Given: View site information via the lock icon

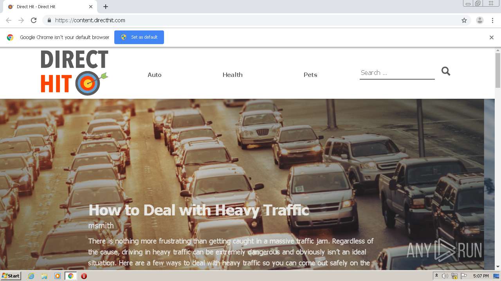Looking at the screenshot, I should pos(49,20).
